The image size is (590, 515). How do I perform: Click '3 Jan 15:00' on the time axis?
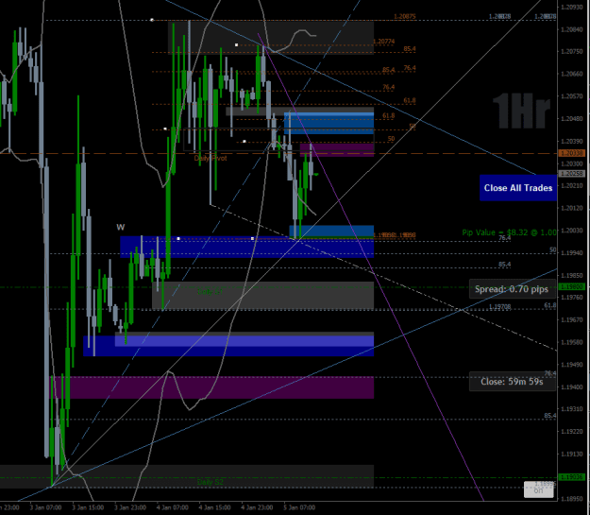click(88, 507)
